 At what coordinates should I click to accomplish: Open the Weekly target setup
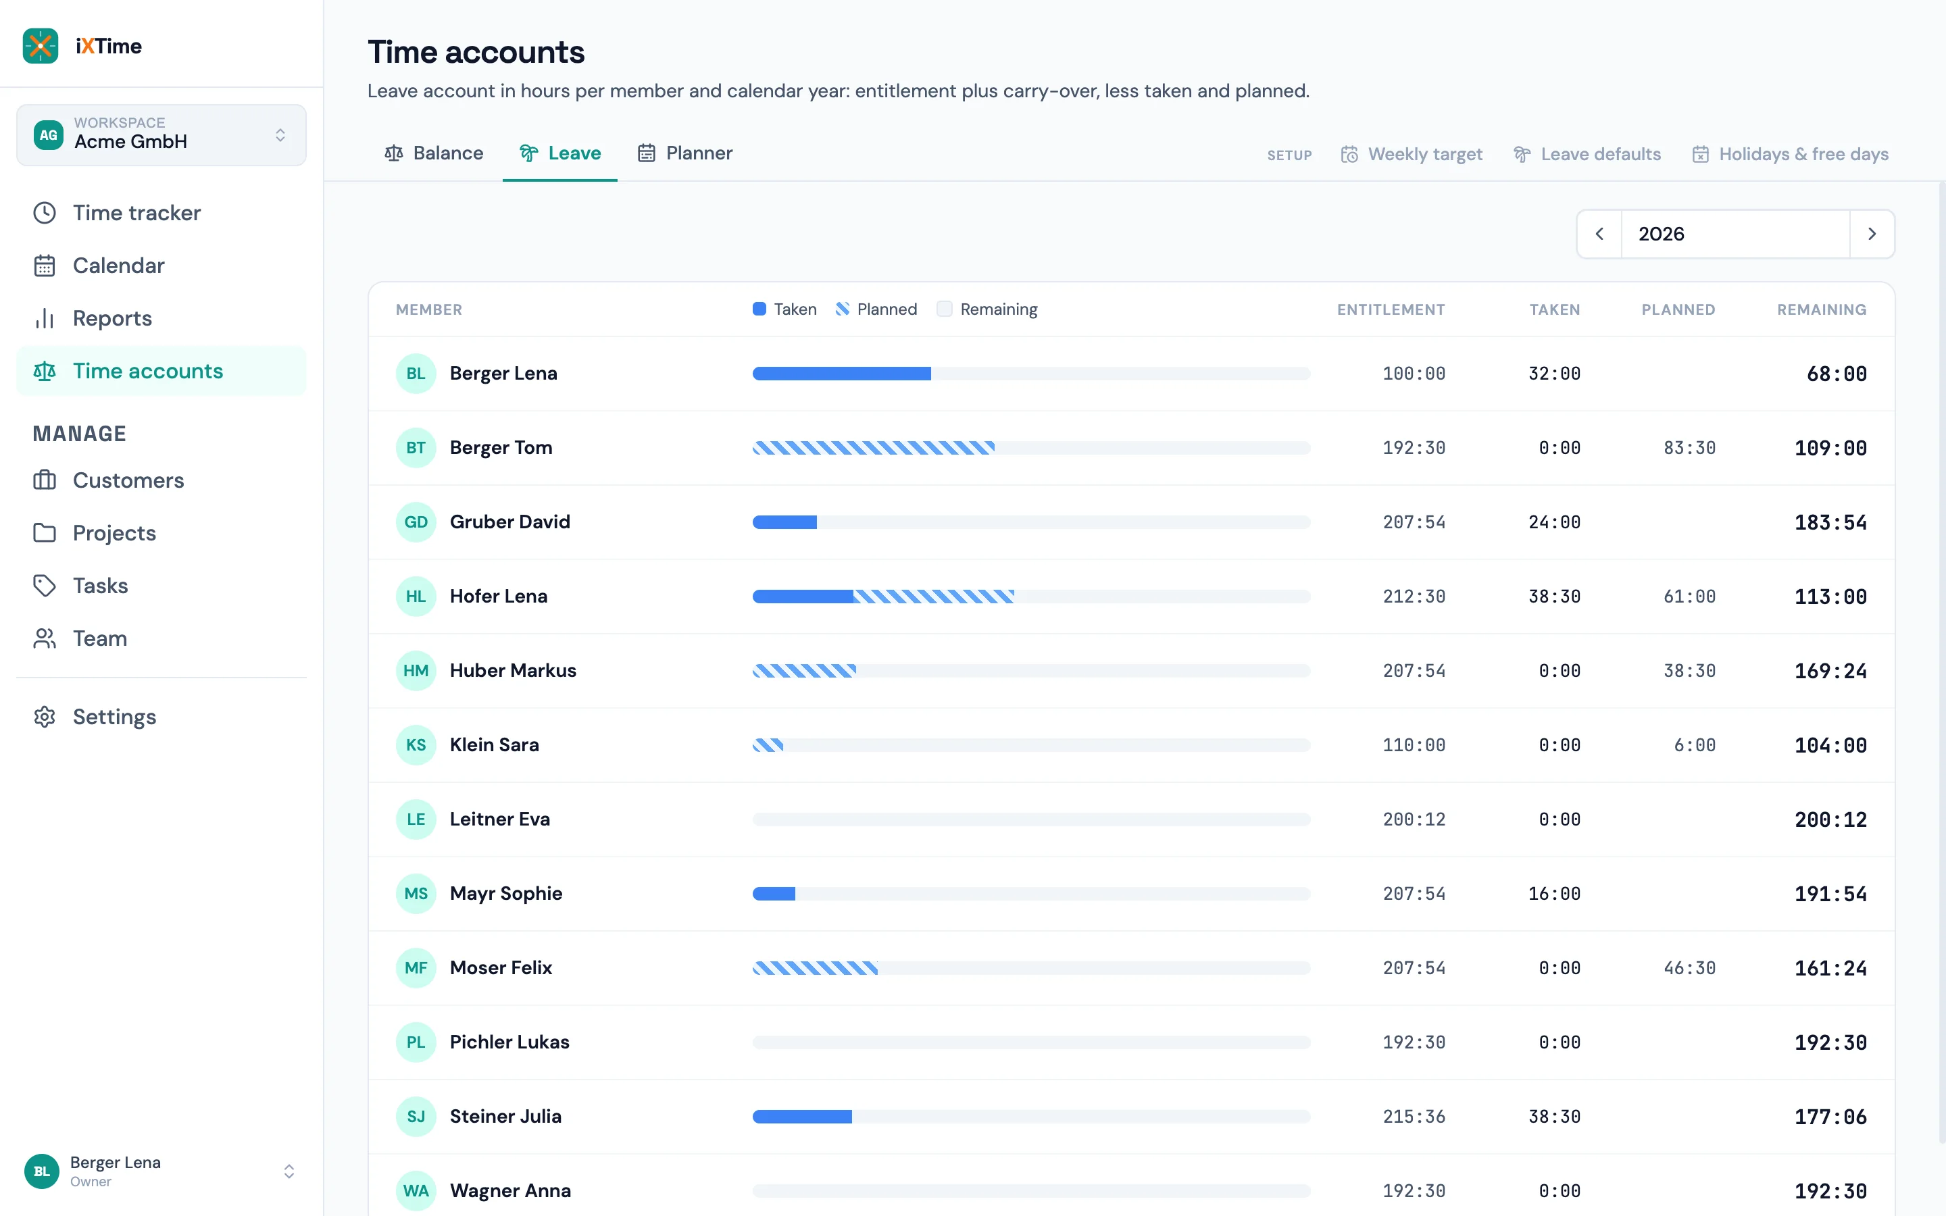tap(1412, 153)
